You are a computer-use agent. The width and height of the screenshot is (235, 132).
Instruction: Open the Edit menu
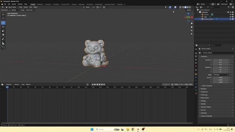point(9,4)
